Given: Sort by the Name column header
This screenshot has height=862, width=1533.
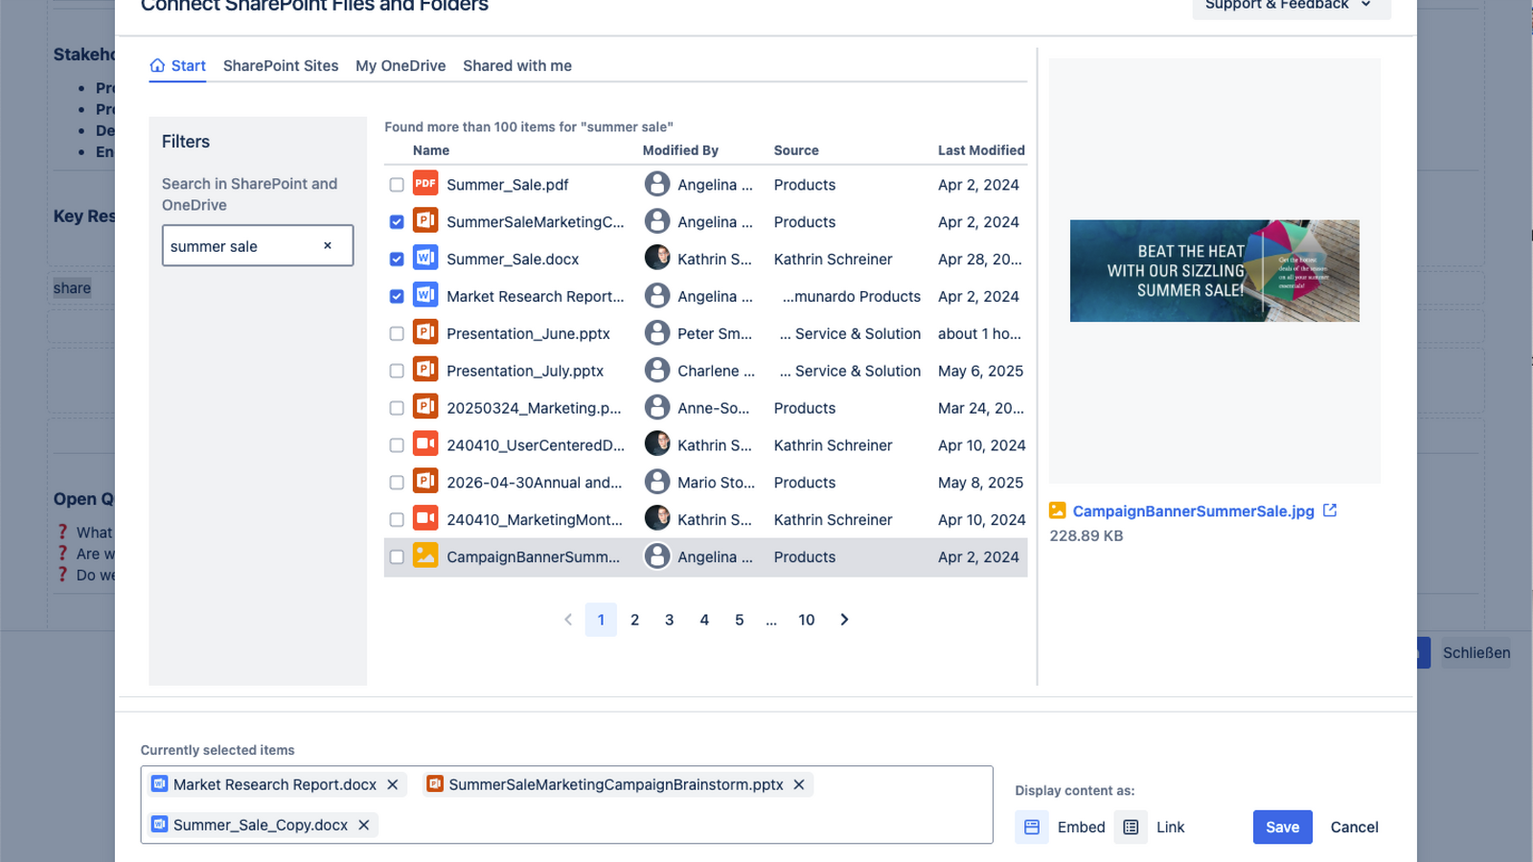Looking at the screenshot, I should tap(431, 150).
